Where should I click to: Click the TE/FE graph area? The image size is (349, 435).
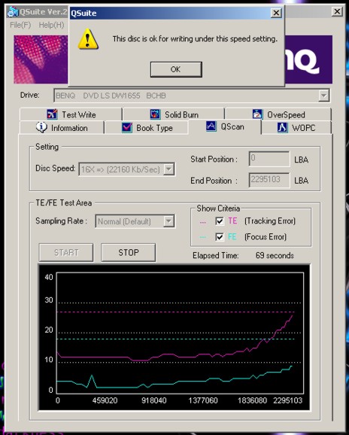click(x=174, y=337)
